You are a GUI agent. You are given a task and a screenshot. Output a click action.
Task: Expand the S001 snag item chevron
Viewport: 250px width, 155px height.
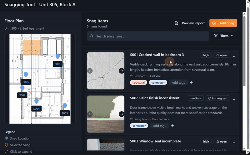tap(234, 56)
